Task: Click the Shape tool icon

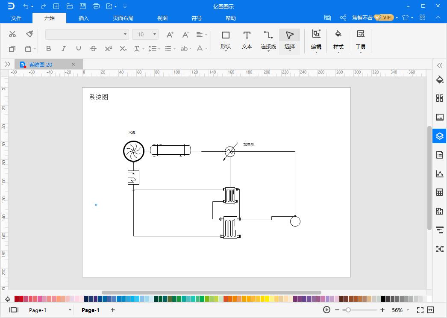Action: [225, 40]
